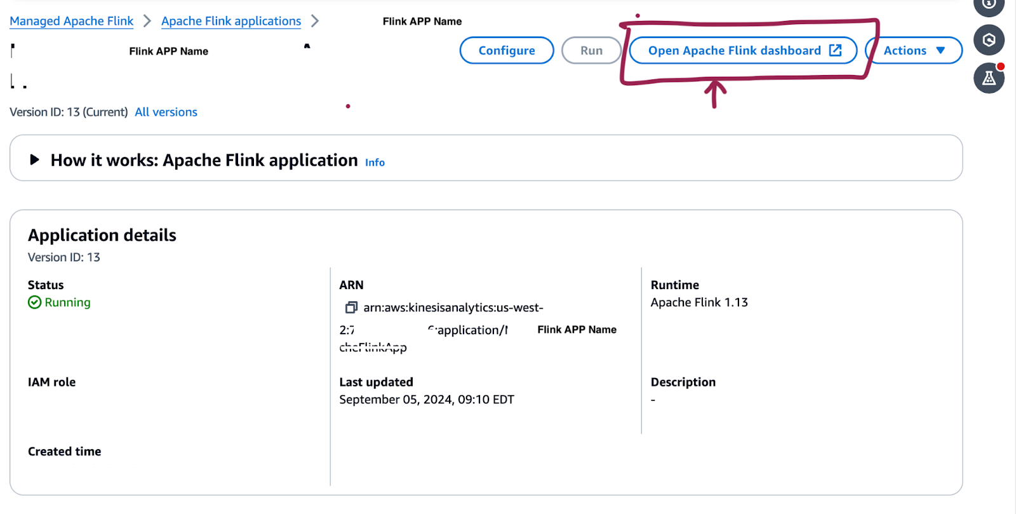Click the partially visible top sidebar icon
1016x514 pixels.
989,5
